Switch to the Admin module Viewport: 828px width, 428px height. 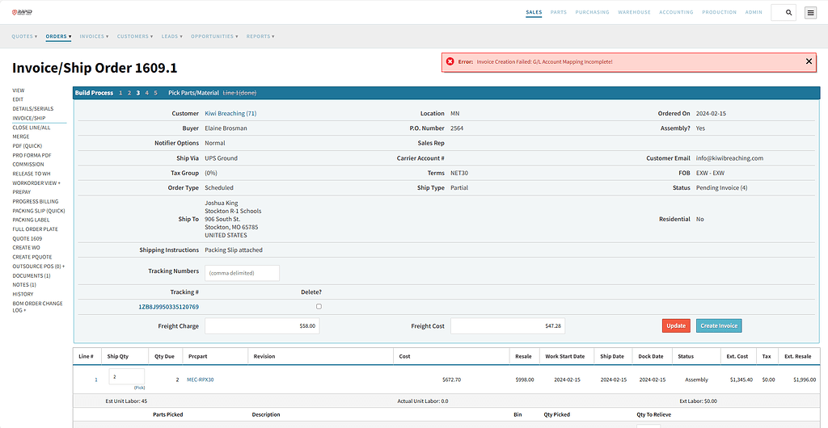point(754,12)
